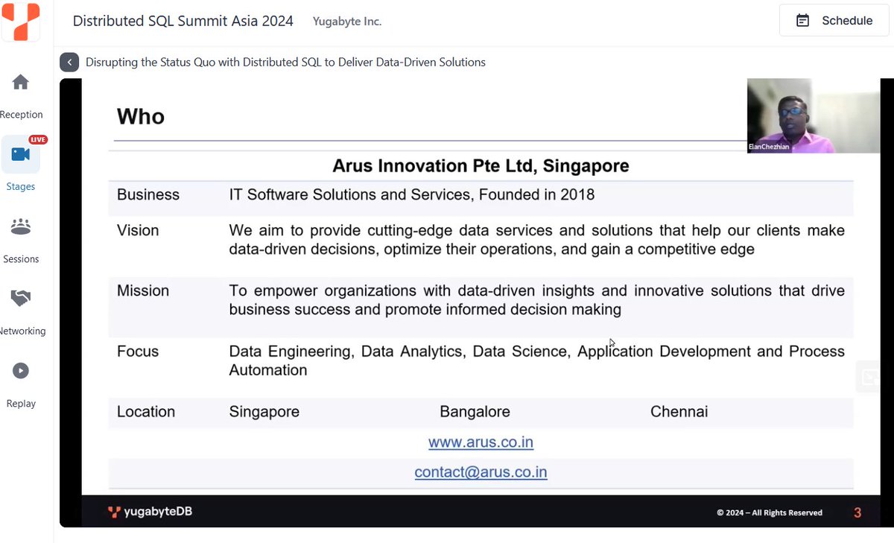This screenshot has height=543, width=894.
Task: Click the red page number 3 on the slide
Action: tap(857, 512)
